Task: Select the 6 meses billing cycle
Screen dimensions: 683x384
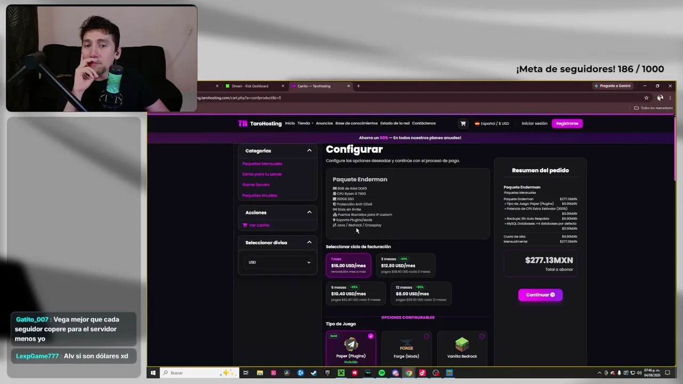Action: 356,293
